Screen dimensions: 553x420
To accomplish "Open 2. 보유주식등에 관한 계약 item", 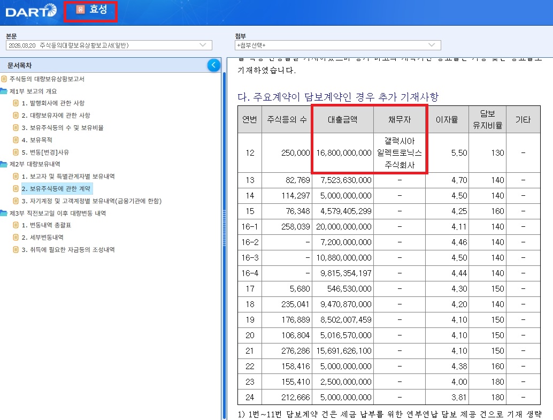I will click(56, 189).
